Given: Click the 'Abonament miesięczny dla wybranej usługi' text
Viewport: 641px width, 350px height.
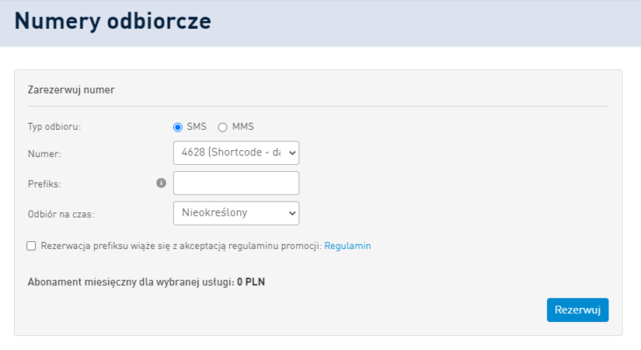Looking at the screenshot, I should (131, 282).
